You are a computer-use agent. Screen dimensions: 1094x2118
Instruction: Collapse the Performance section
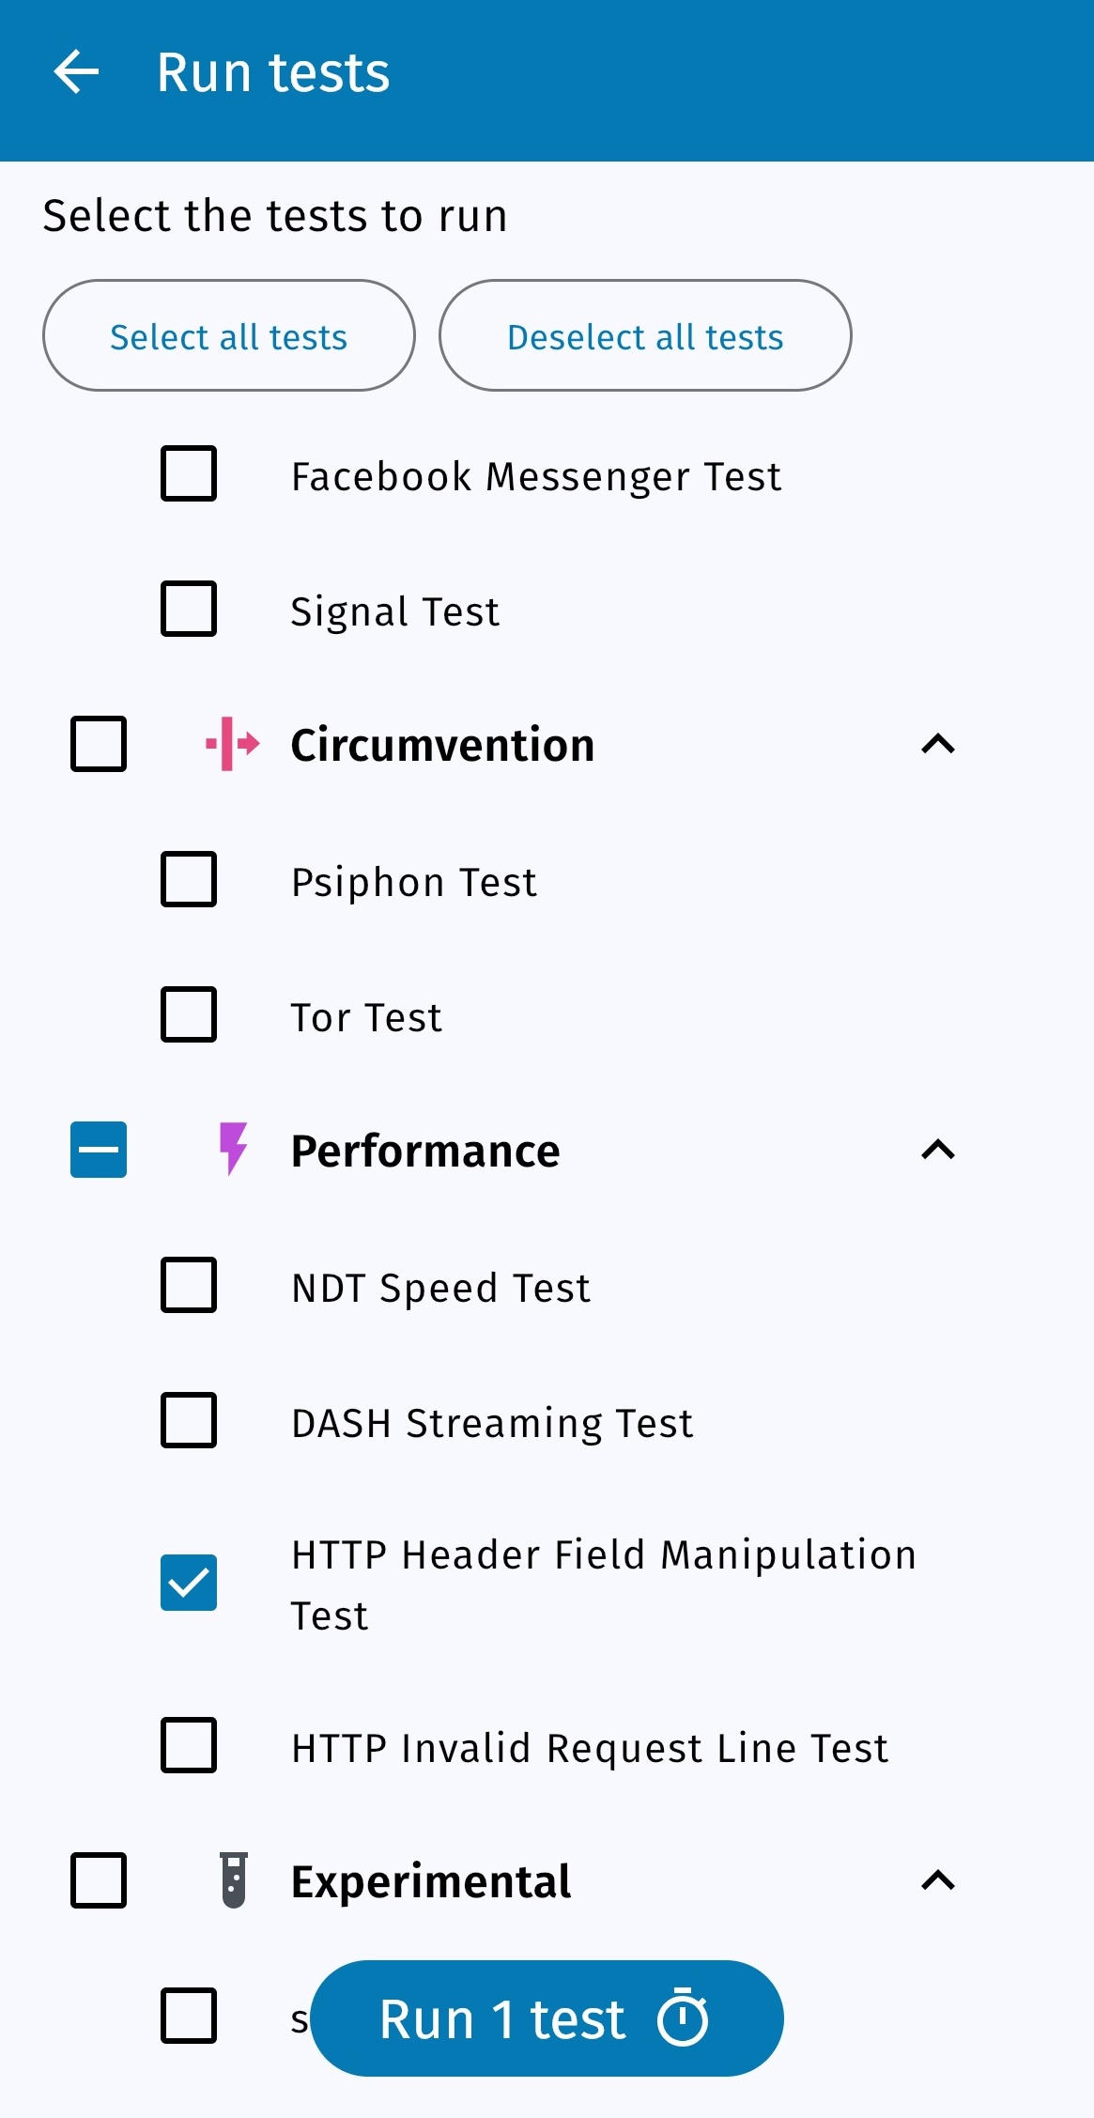938,1150
